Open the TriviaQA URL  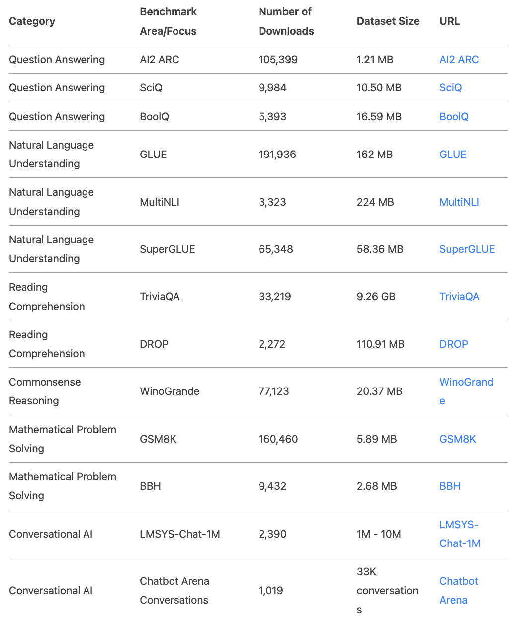tap(459, 297)
